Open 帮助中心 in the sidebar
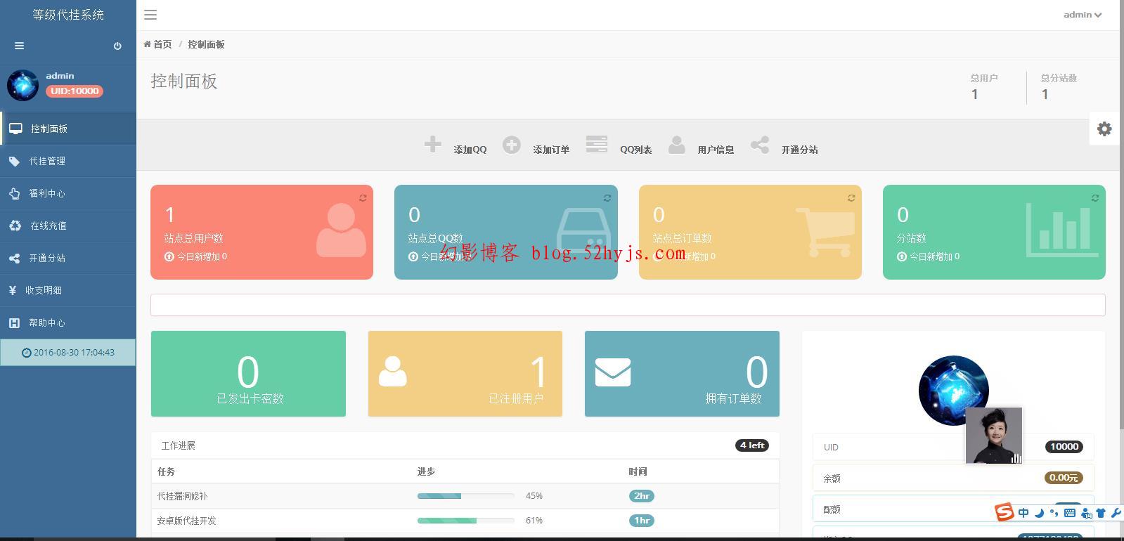This screenshot has width=1124, height=541. pos(47,323)
